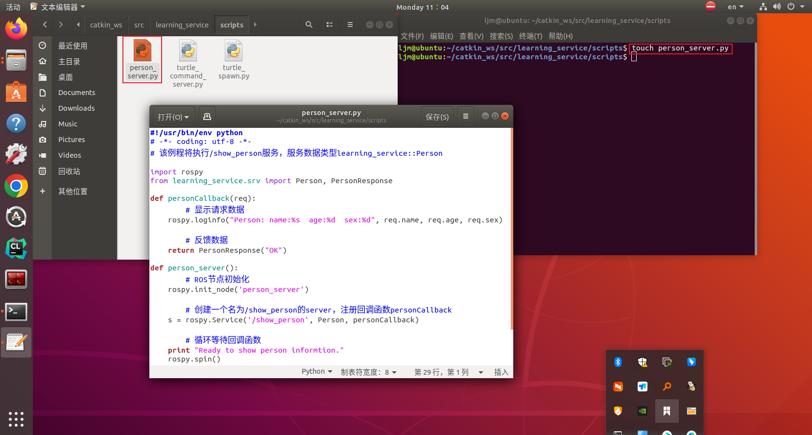Toggle list/grid view in Files toolbar
This screenshot has height=435, width=812.
point(330,24)
